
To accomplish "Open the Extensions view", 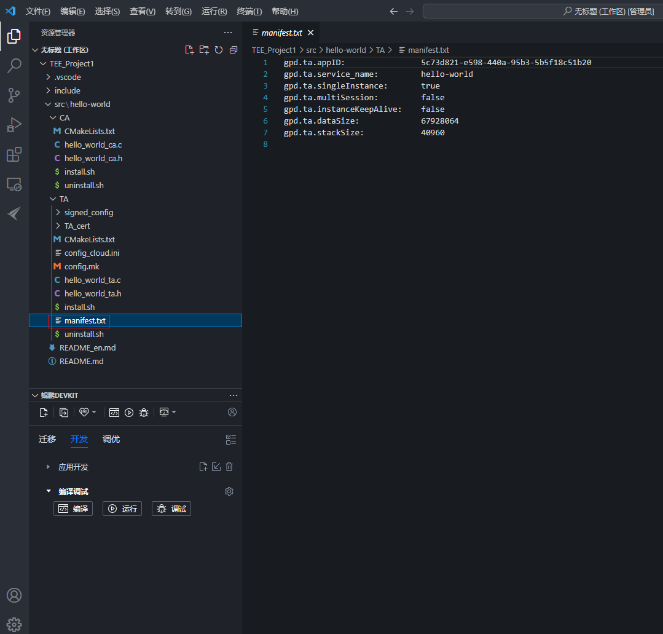I will [14, 154].
